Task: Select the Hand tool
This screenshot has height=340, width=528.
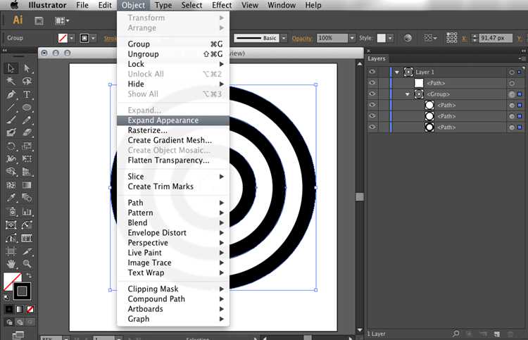Action: (x=11, y=264)
